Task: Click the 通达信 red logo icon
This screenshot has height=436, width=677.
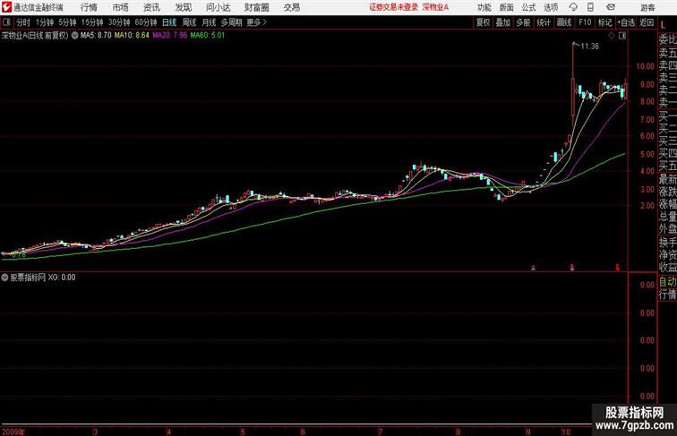Action: coord(6,7)
